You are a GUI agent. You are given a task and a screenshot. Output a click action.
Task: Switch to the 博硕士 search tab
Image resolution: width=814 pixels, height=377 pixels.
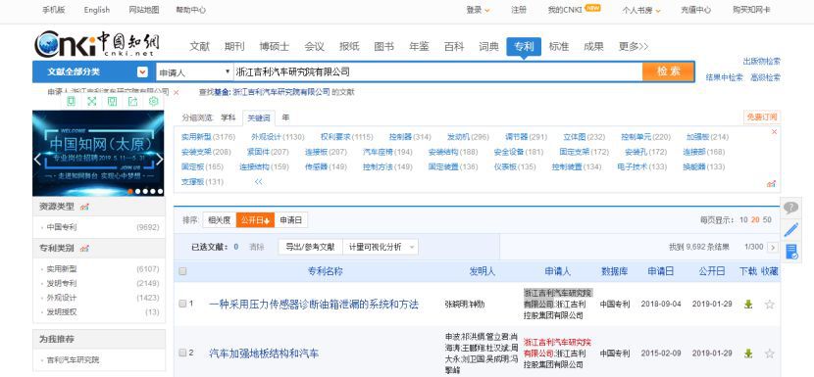274,47
